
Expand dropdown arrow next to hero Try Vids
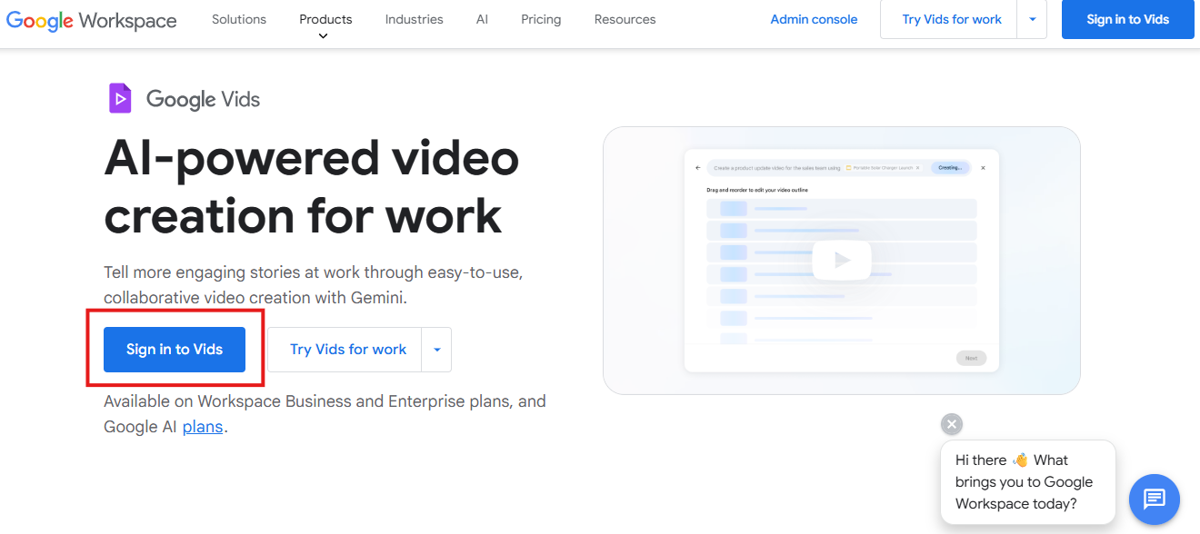(x=436, y=350)
